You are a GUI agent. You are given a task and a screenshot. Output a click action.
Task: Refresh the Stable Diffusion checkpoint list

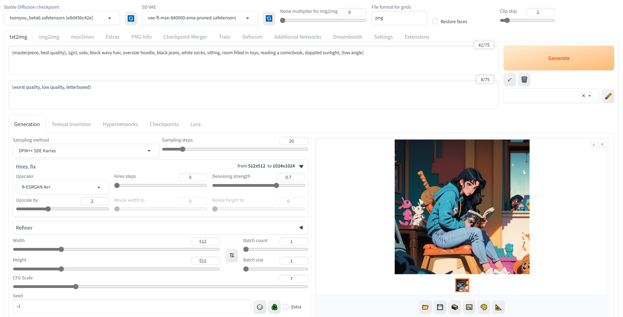(131, 18)
